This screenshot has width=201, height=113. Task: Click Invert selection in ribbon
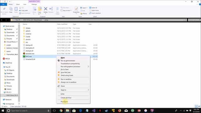click(95, 13)
